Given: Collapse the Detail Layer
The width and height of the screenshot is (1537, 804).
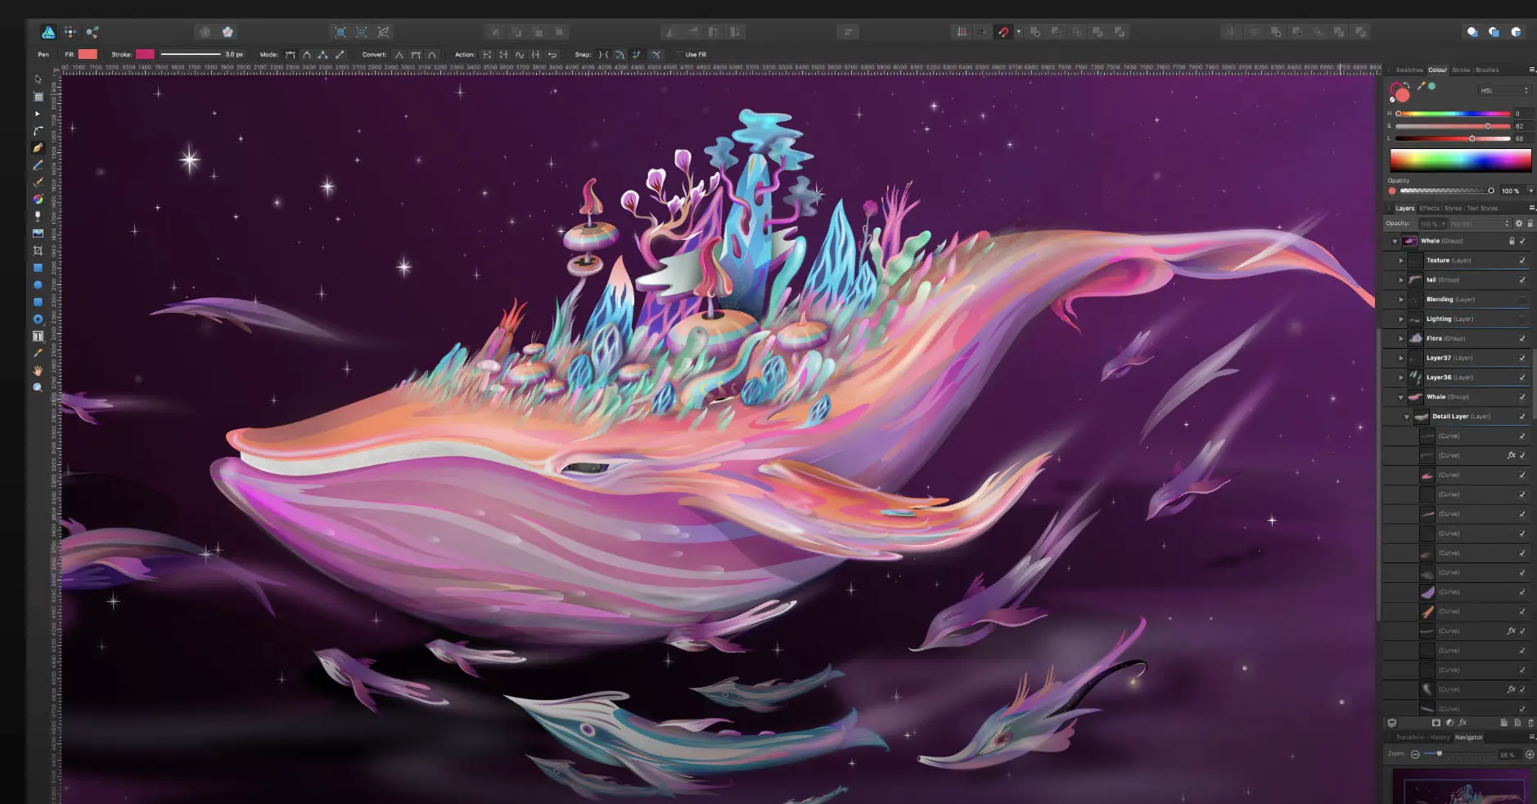Looking at the screenshot, I should (x=1407, y=417).
